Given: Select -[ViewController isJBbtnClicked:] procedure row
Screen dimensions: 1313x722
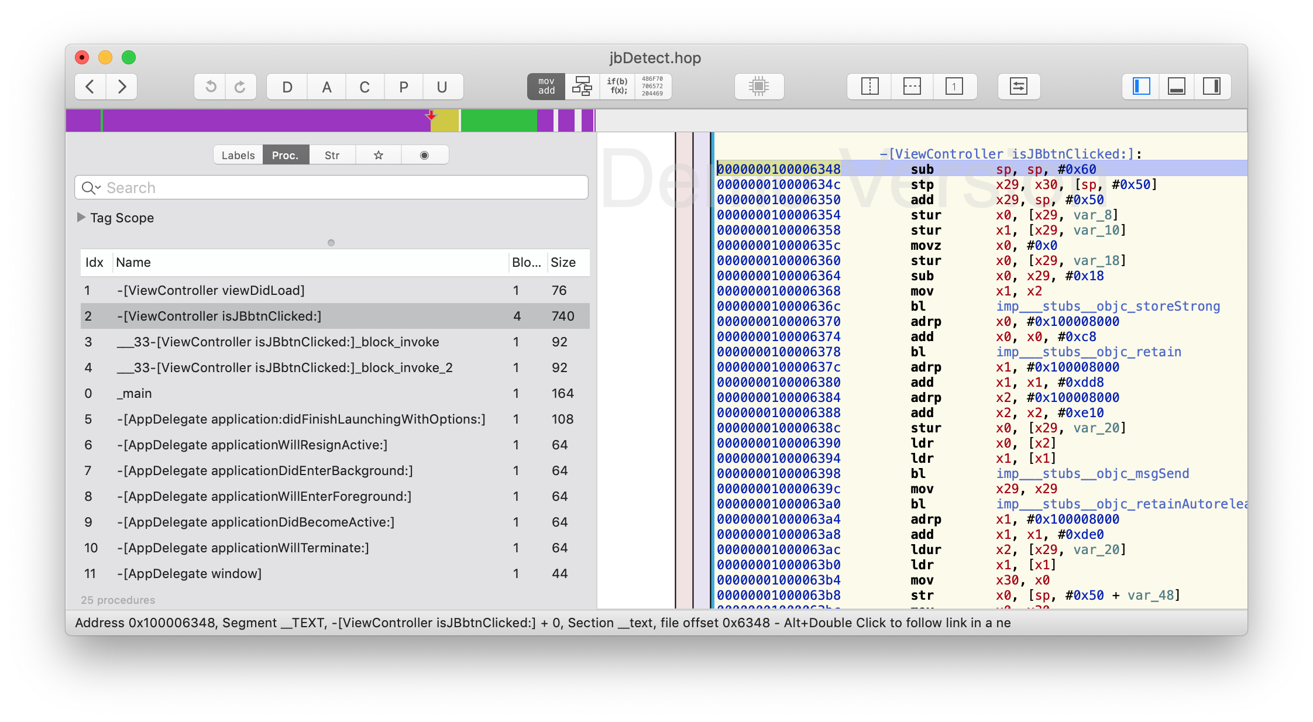Looking at the screenshot, I should click(335, 317).
